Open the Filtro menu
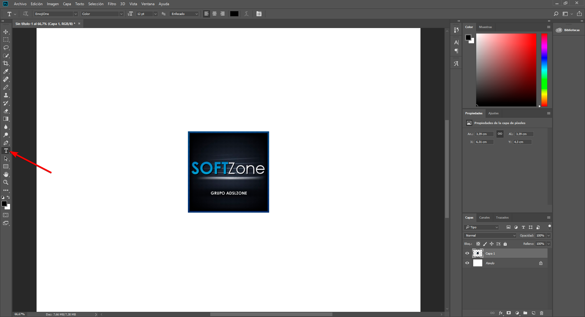 [x=112, y=4]
